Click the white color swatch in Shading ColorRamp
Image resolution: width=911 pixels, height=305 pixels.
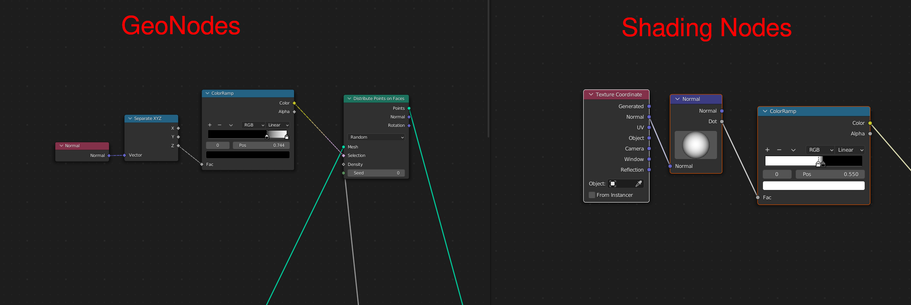813,186
